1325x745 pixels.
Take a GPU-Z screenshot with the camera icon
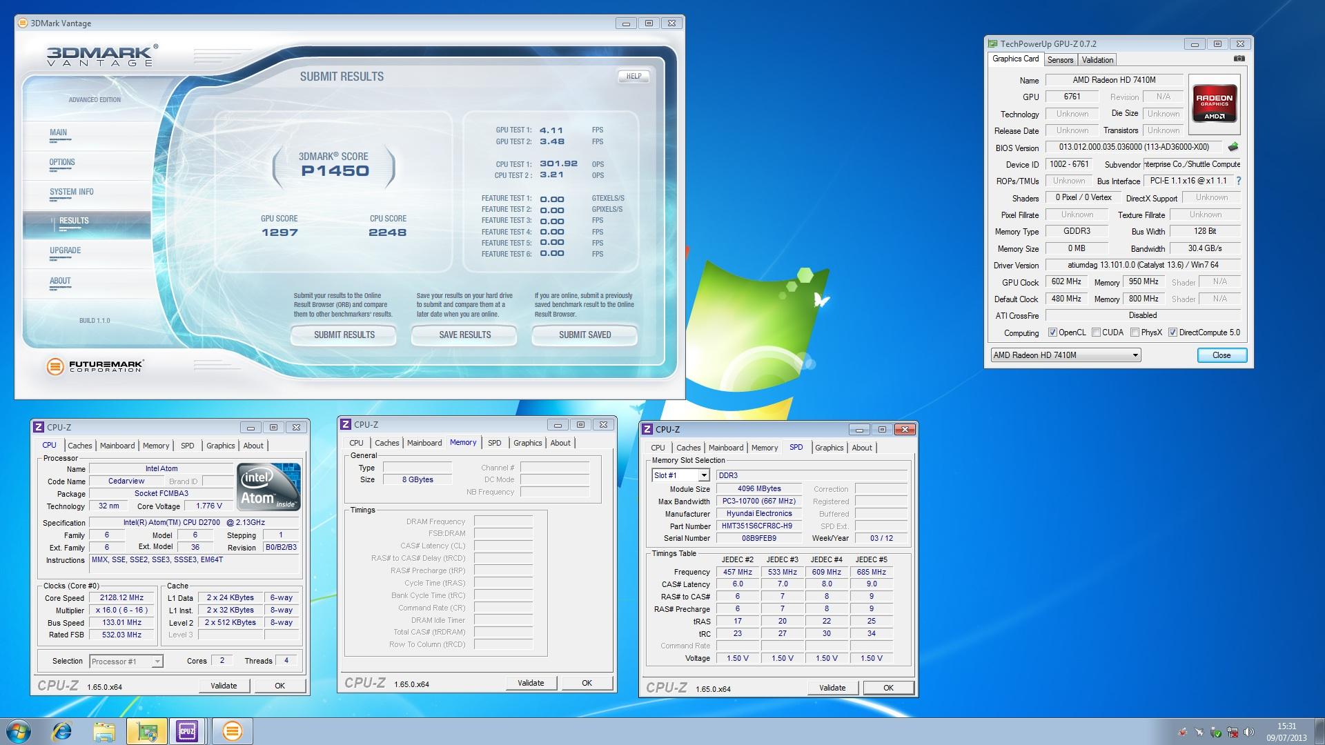click(x=1239, y=59)
